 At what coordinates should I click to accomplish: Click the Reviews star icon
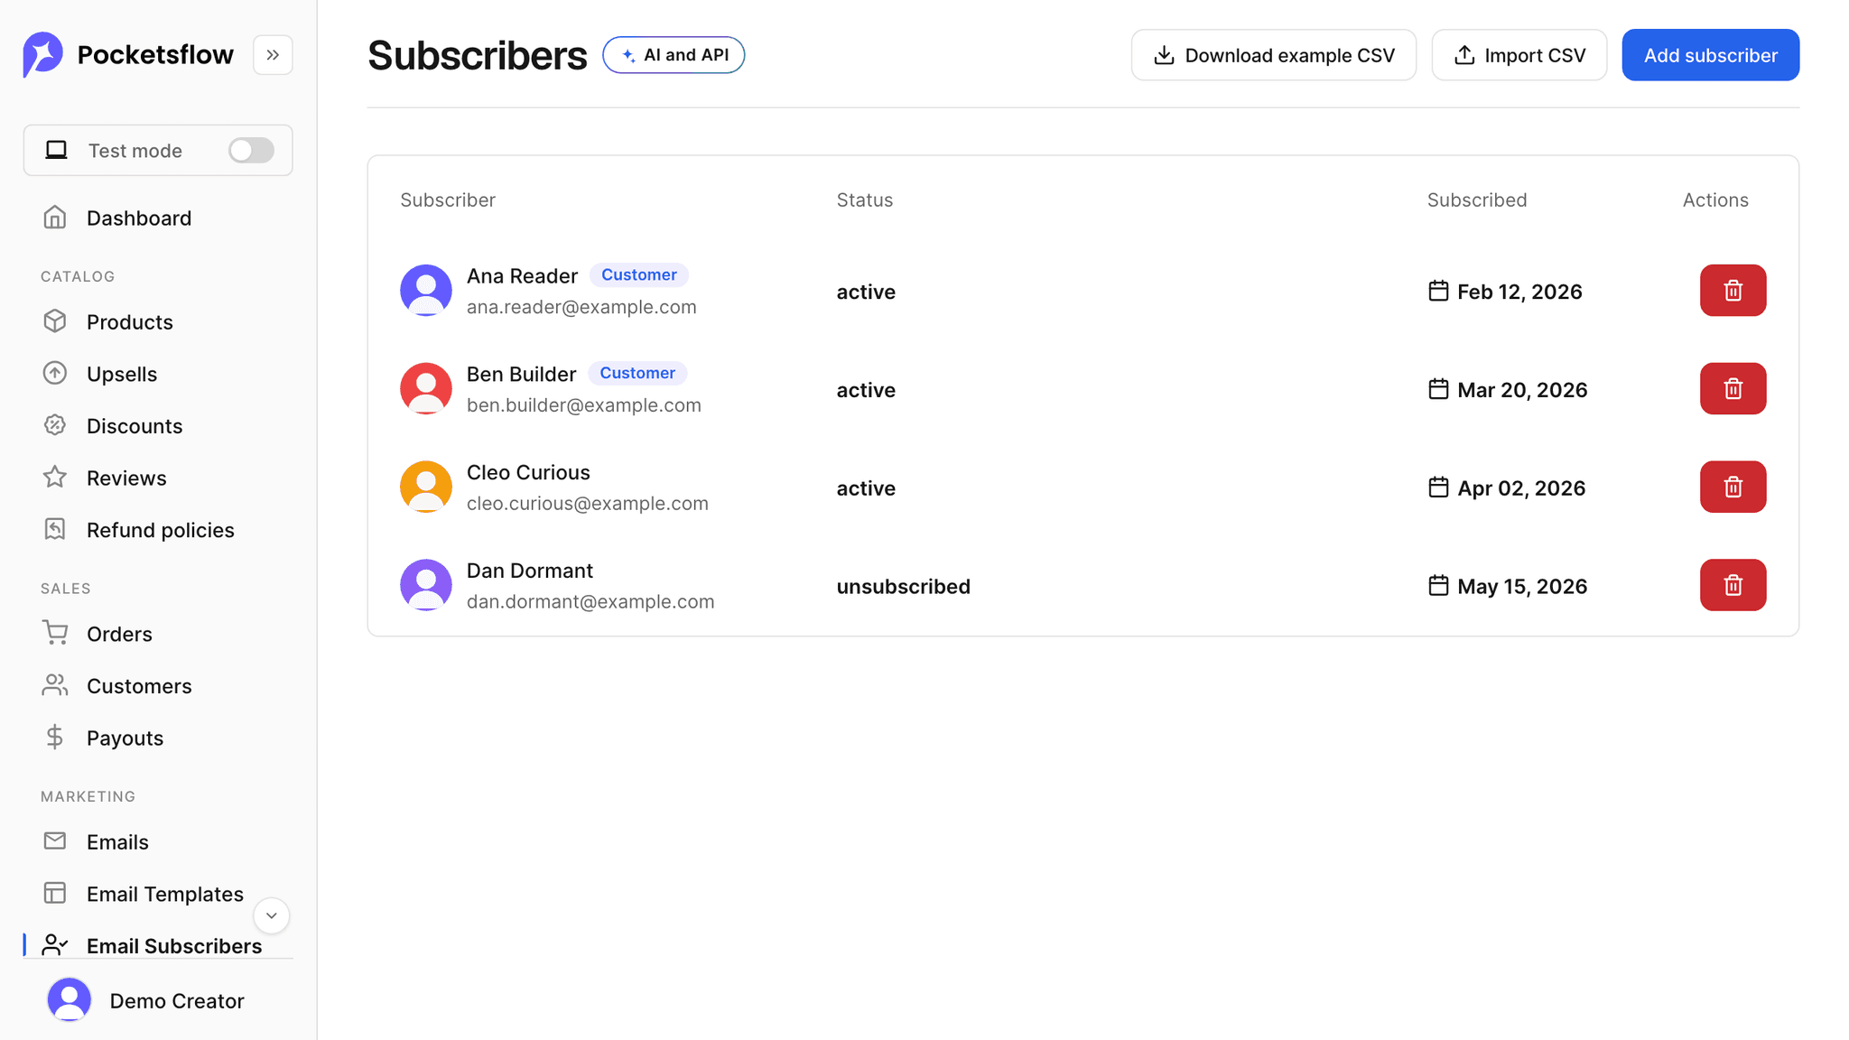[55, 477]
